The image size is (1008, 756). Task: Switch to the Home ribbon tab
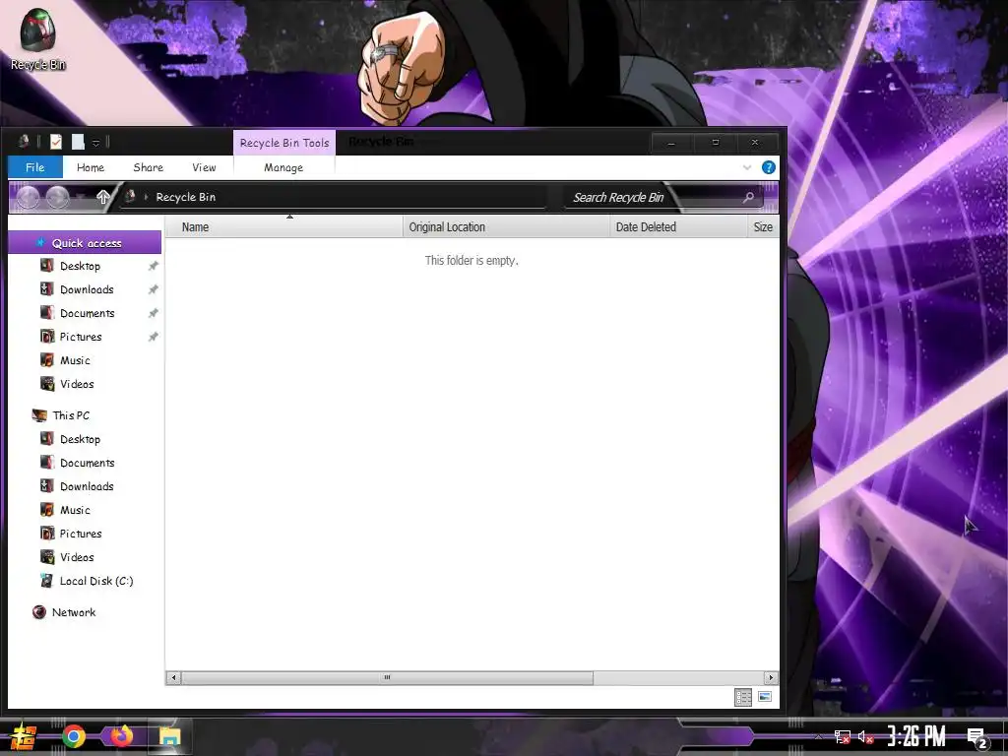90,167
